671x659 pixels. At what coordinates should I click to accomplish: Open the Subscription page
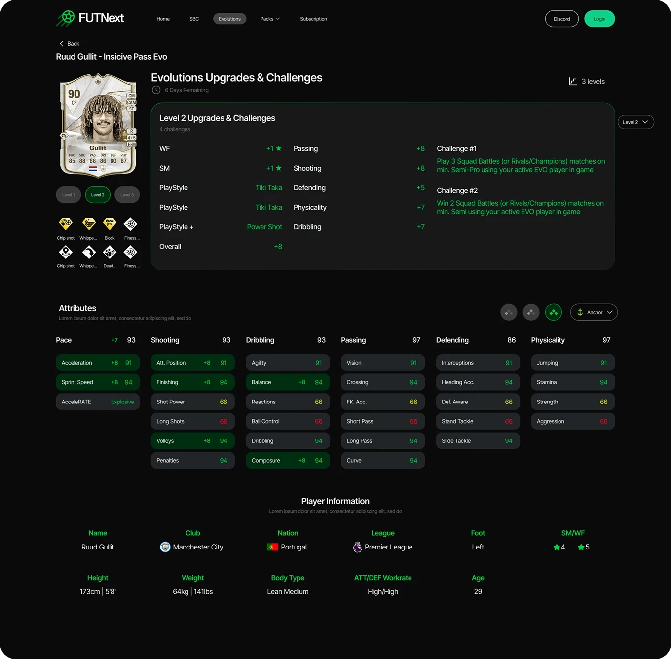[x=313, y=19]
